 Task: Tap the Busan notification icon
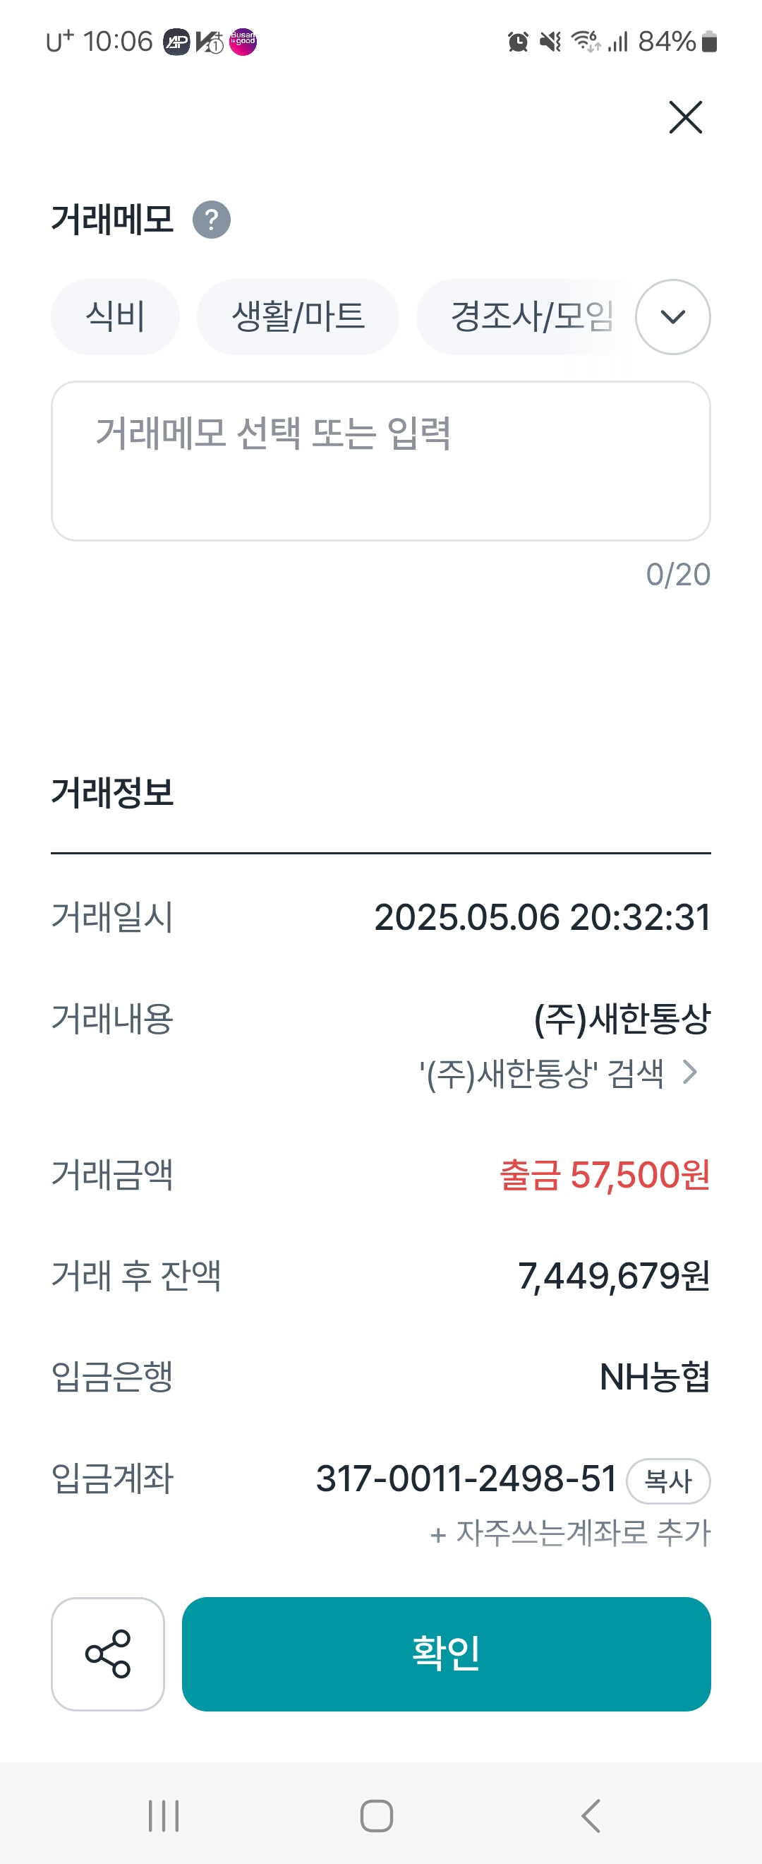(243, 41)
